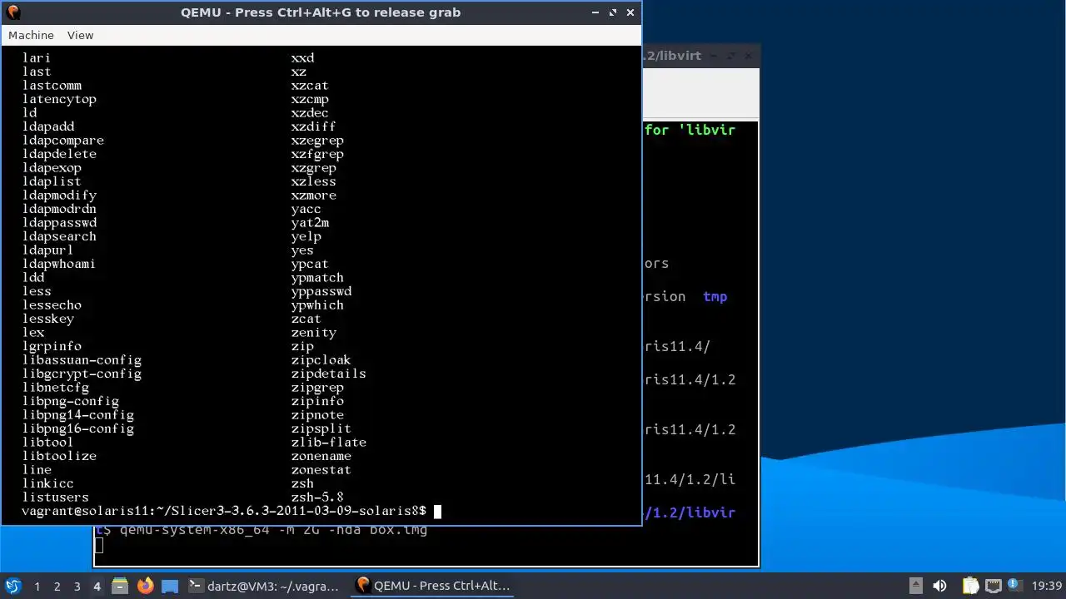Click the 'ldapwhoami' entry in the listing
This screenshot has width=1066, height=599.
[59, 264]
